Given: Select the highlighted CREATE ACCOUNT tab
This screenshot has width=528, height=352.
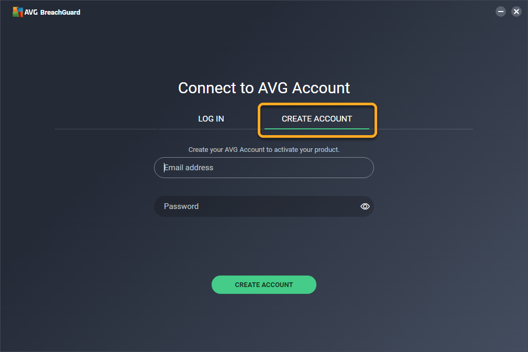Looking at the screenshot, I should [317, 118].
